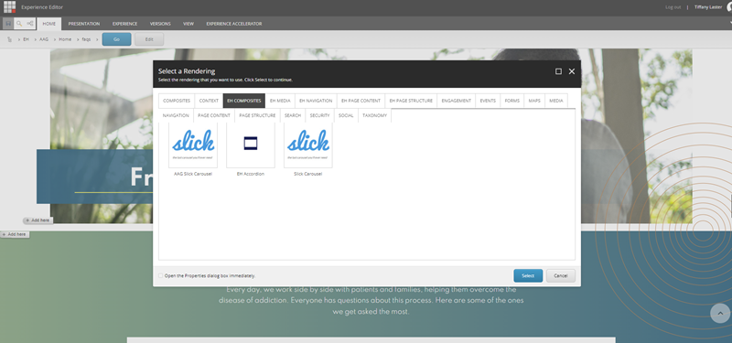Click the scroll-to-top arrow circle
The width and height of the screenshot is (732, 343).
(720, 313)
